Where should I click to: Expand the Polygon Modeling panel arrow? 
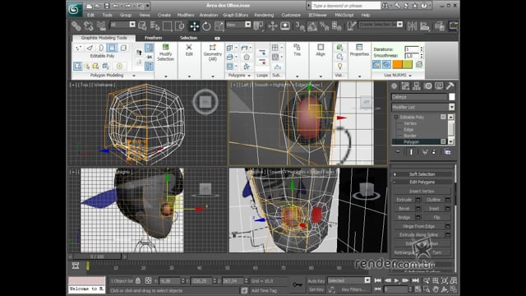click(x=134, y=76)
